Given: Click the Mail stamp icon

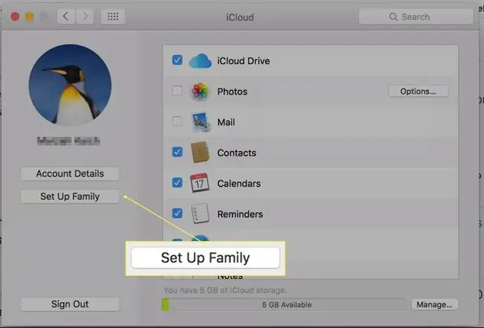Looking at the screenshot, I should coord(200,122).
